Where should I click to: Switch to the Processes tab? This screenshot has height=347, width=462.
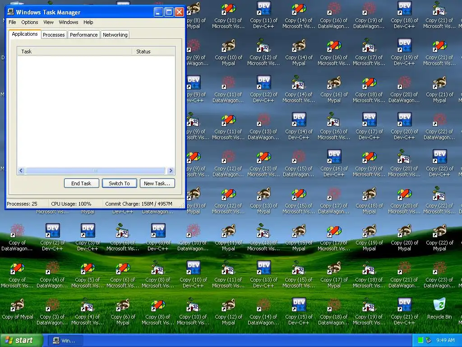coord(54,35)
